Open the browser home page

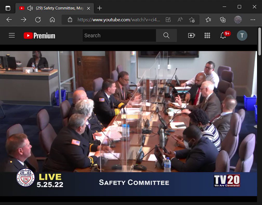point(52,20)
